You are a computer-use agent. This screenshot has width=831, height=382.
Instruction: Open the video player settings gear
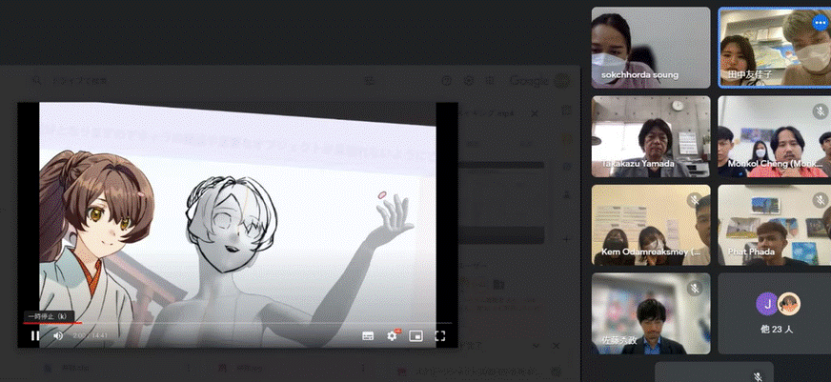[x=393, y=335]
